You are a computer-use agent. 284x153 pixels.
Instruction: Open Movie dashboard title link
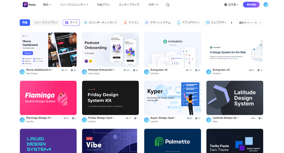[x=39, y=70]
